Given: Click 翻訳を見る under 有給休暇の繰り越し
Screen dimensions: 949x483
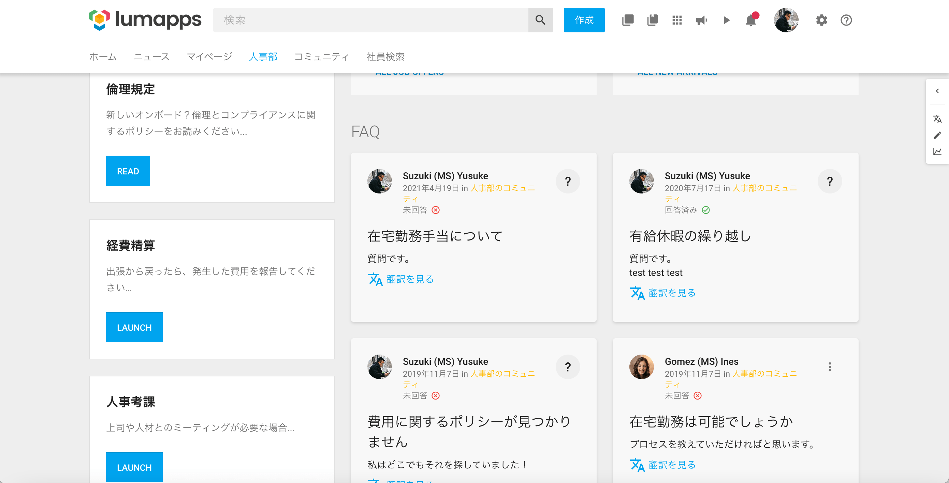Looking at the screenshot, I should click(671, 293).
